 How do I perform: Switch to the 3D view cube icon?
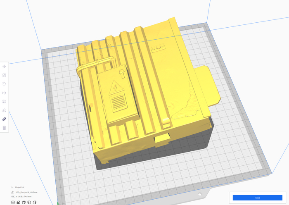[x=13, y=203]
